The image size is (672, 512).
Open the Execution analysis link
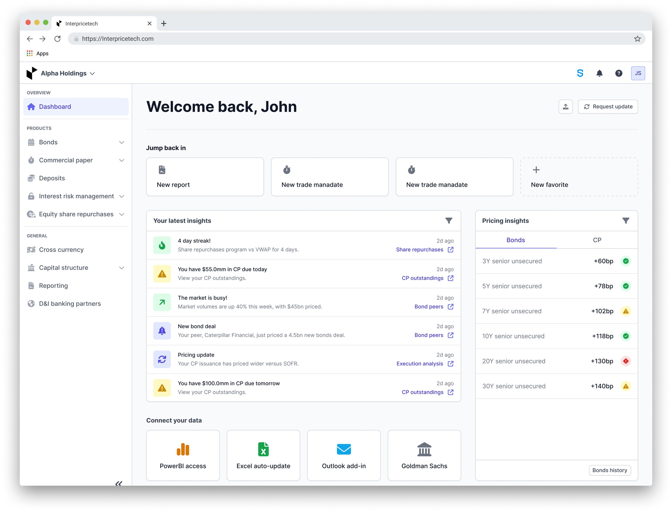coord(420,364)
